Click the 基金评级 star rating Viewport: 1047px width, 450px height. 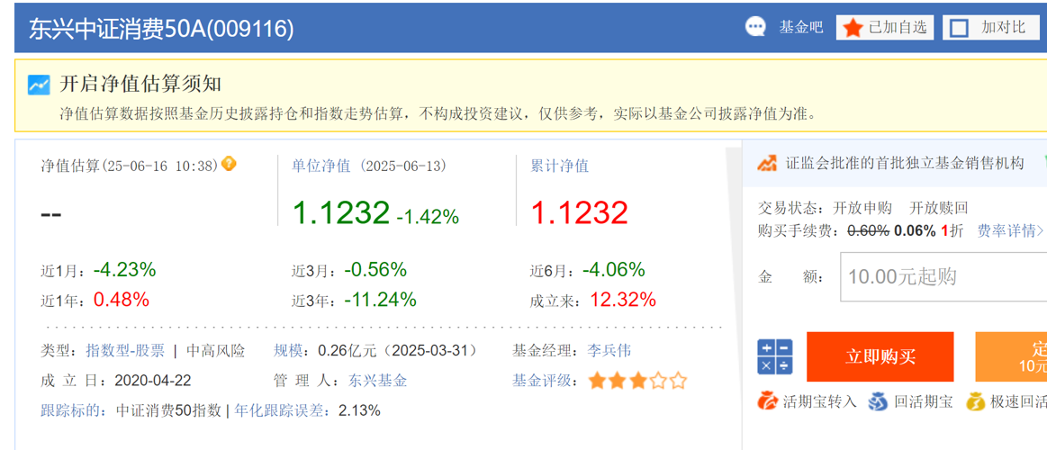coord(637,381)
